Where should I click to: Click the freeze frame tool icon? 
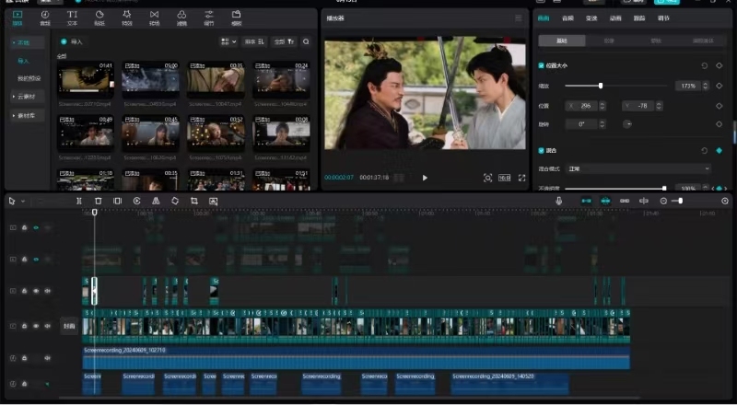click(x=118, y=201)
